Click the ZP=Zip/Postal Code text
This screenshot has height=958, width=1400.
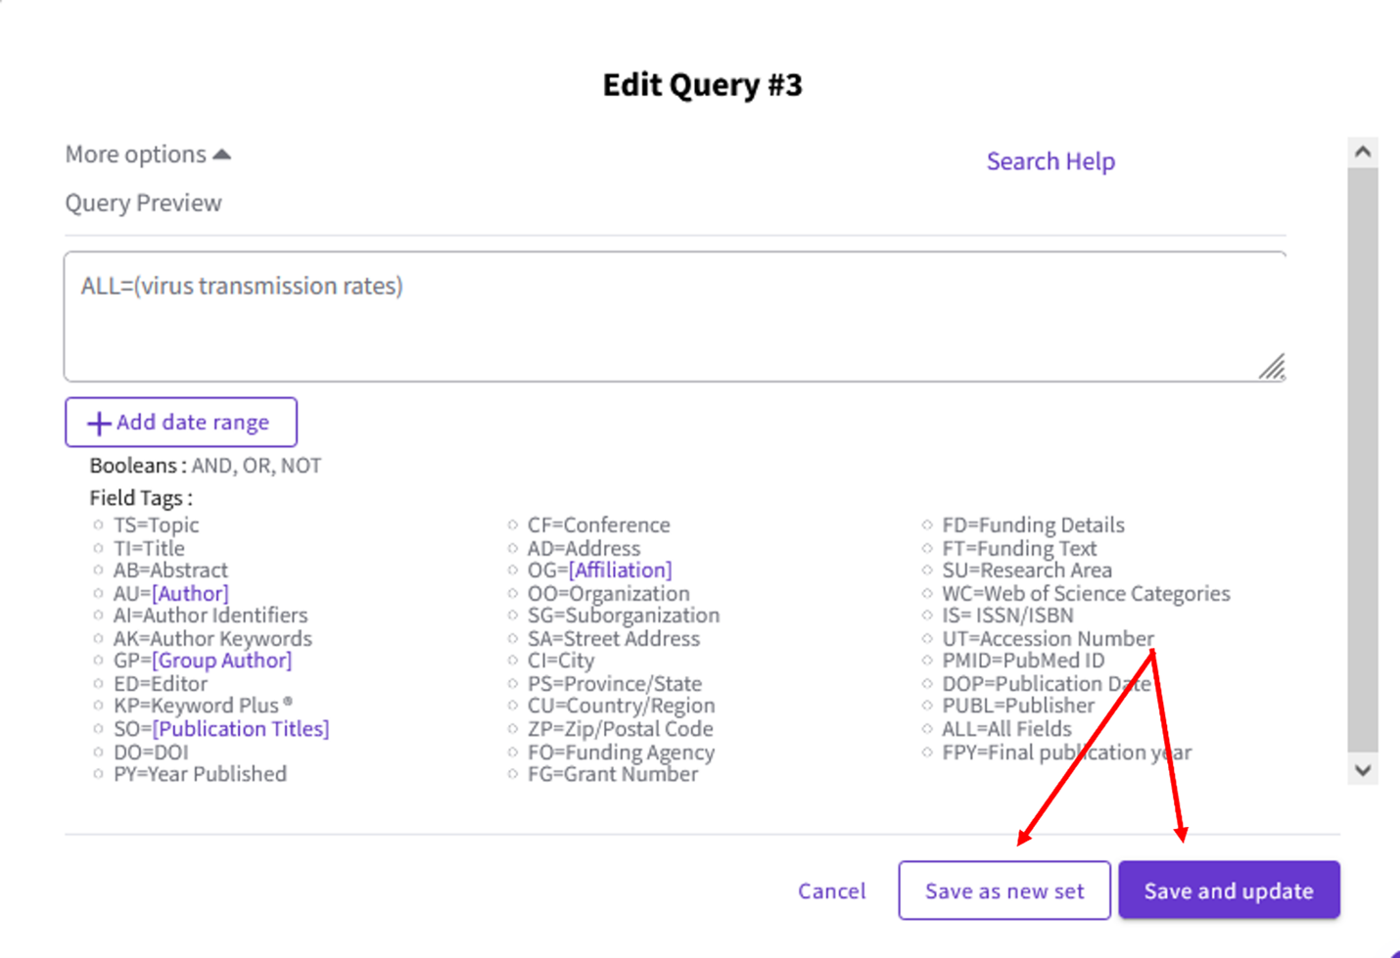click(x=621, y=729)
